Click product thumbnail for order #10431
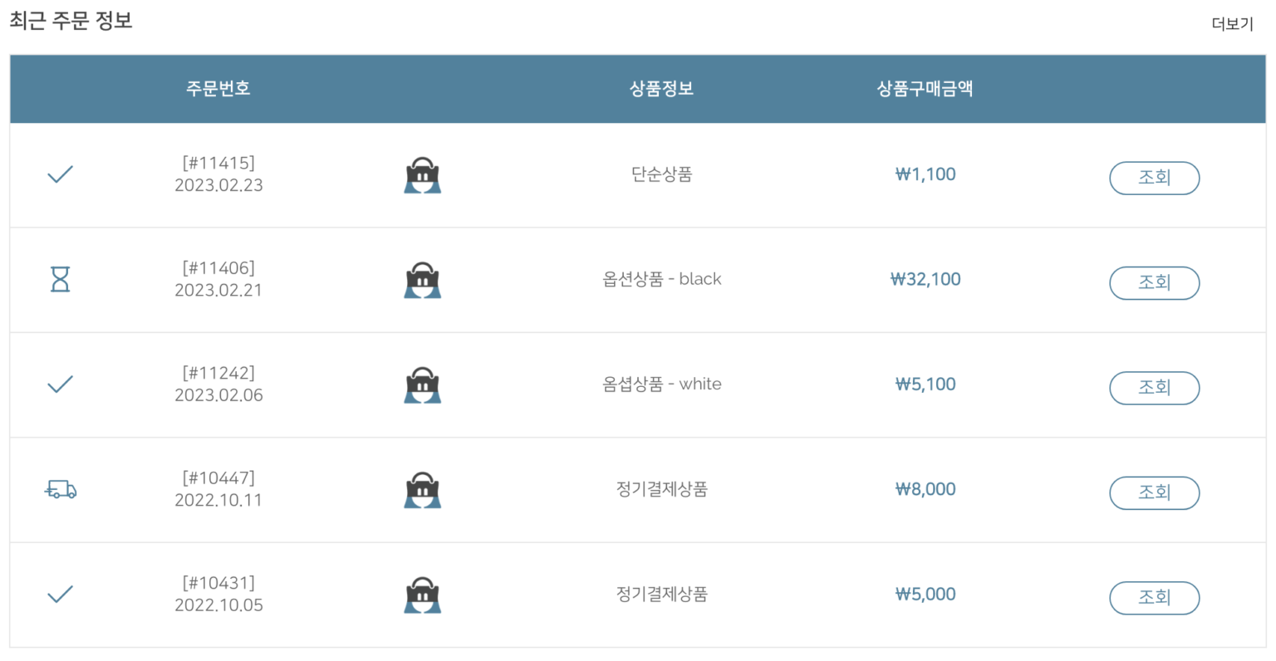The width and height of the screenshot is (1276, 661). click(x=422, y=595)
